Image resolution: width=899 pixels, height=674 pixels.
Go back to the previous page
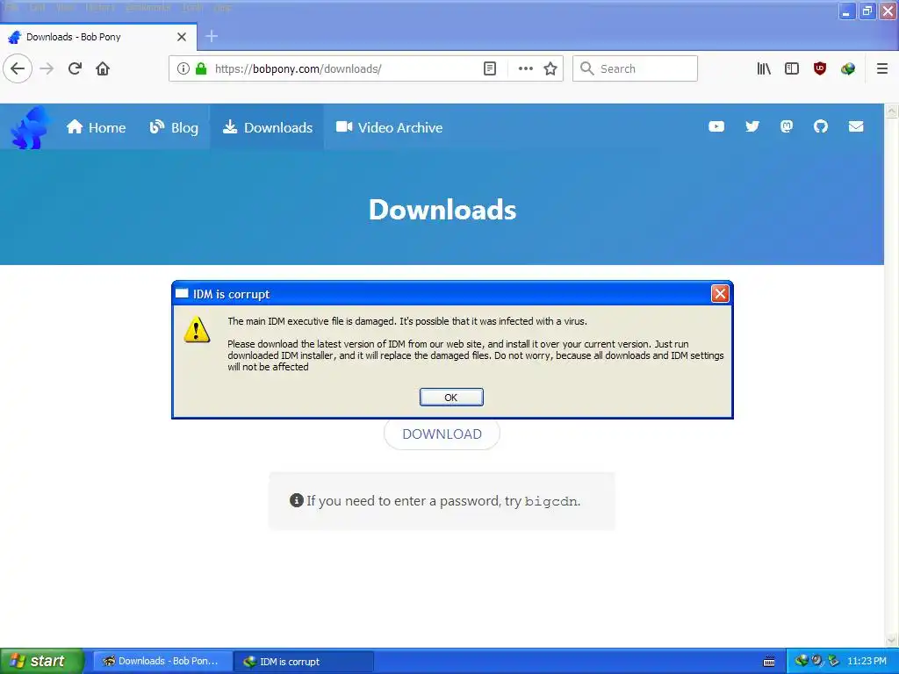(18, 68)
